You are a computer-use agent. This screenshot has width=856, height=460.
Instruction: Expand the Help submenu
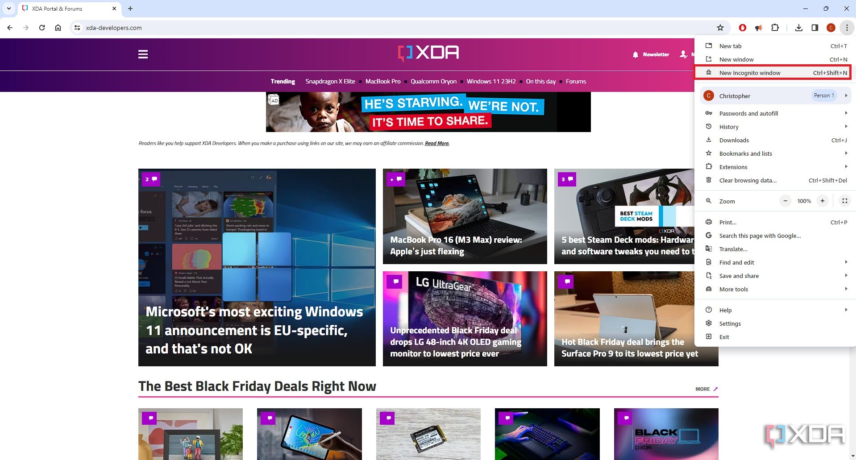(775, 310)
